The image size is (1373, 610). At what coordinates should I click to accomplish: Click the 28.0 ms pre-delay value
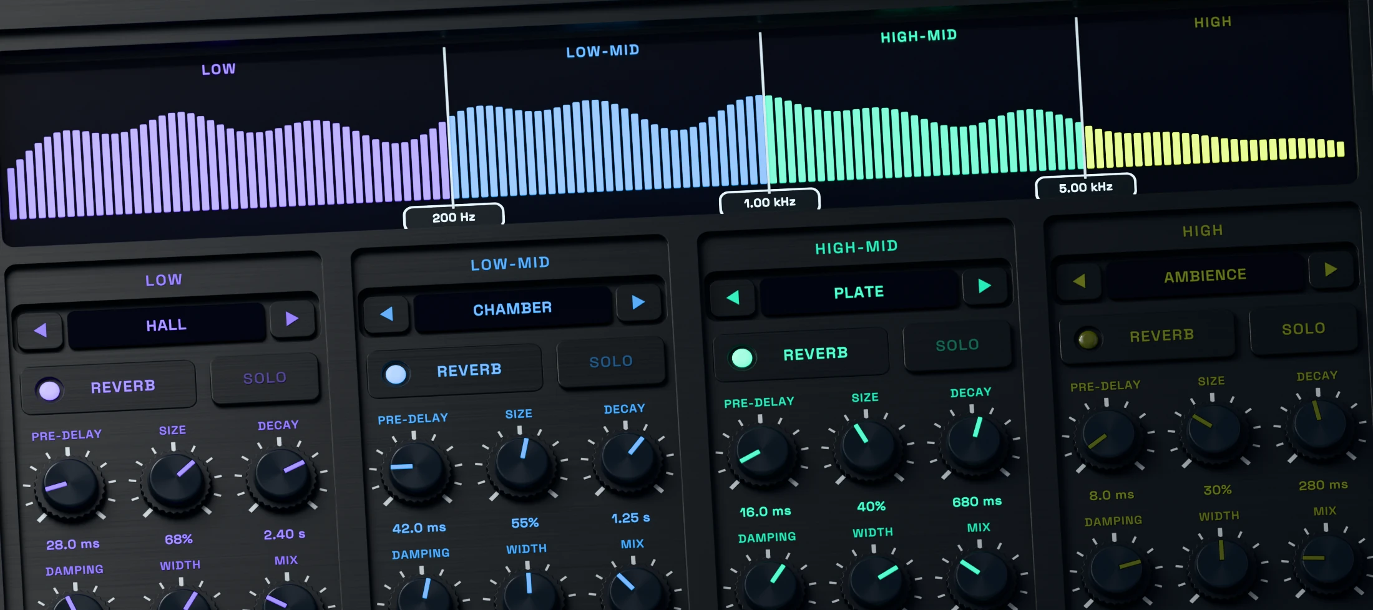72,544
